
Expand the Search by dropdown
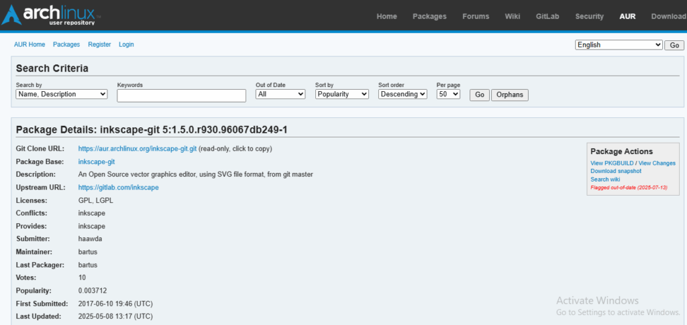pos(62,94)
